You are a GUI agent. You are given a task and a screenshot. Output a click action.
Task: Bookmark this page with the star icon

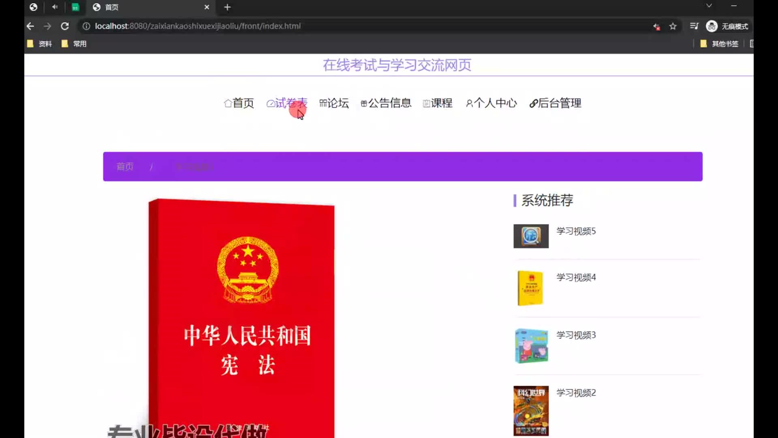click(673, 26)
